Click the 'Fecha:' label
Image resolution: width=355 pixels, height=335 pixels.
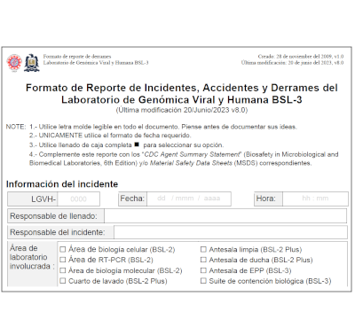pyautogui.click(x=132, y=199)
